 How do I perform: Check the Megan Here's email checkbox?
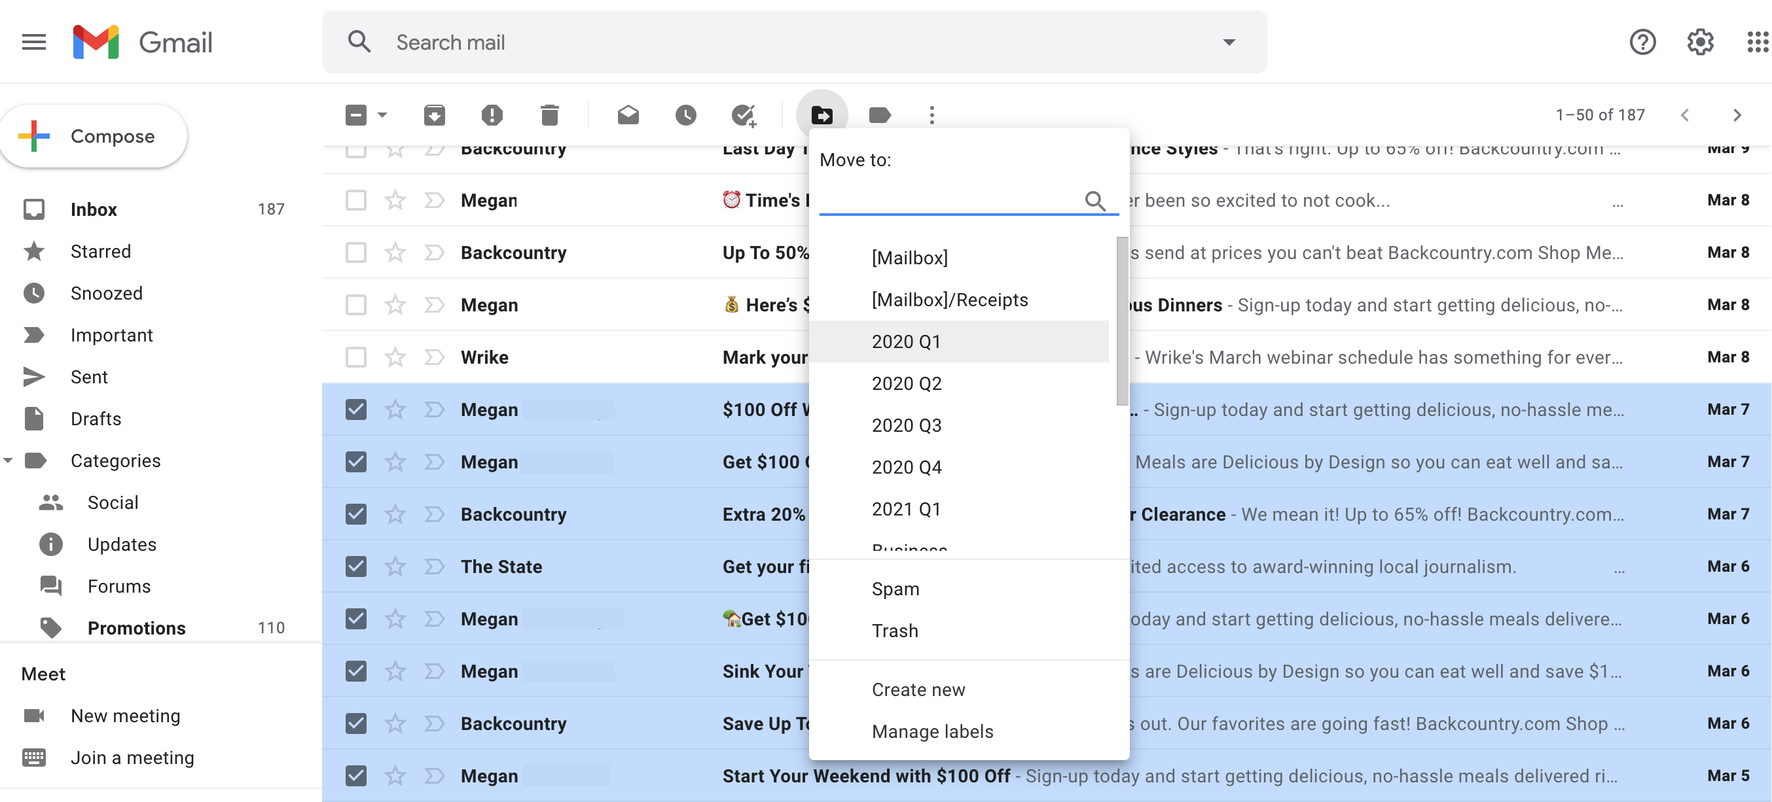355,305
